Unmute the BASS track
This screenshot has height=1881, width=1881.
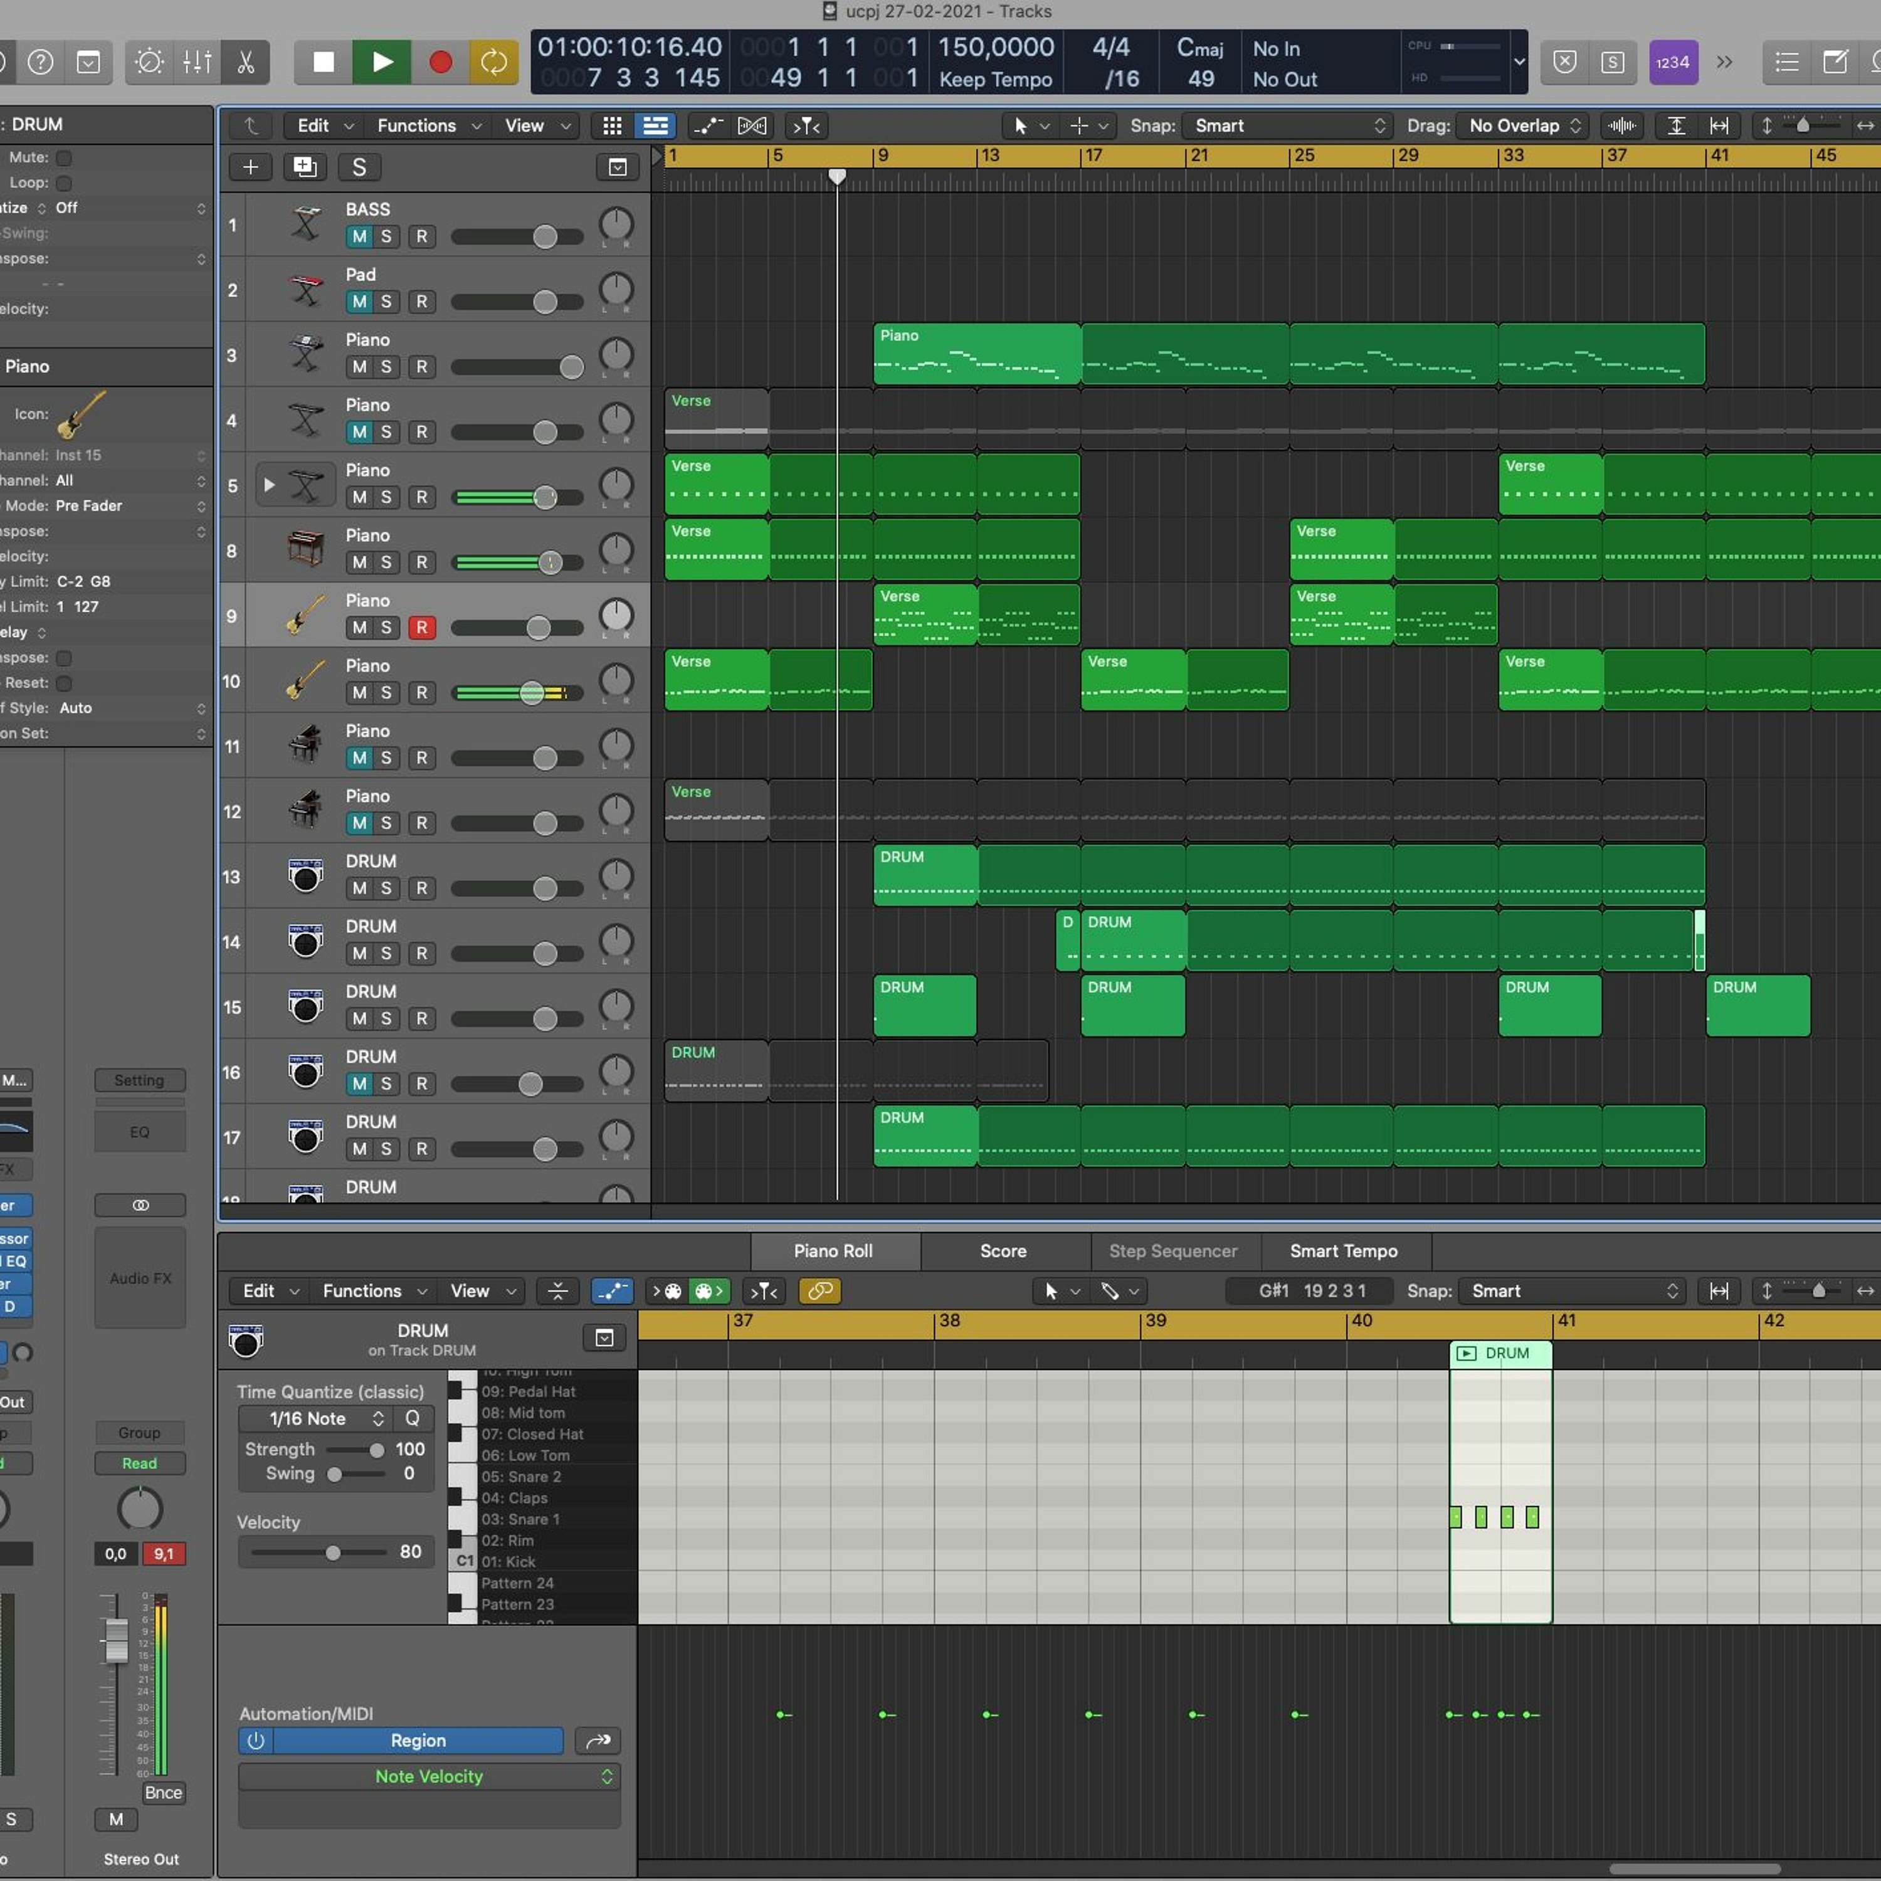359,236
